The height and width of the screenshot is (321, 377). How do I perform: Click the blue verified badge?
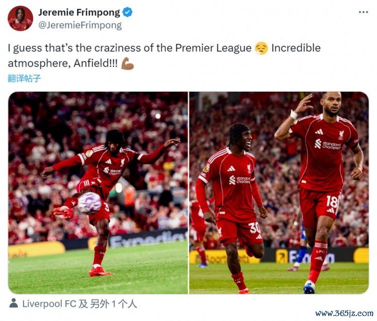pyautogui.click(x=128, y=12)
